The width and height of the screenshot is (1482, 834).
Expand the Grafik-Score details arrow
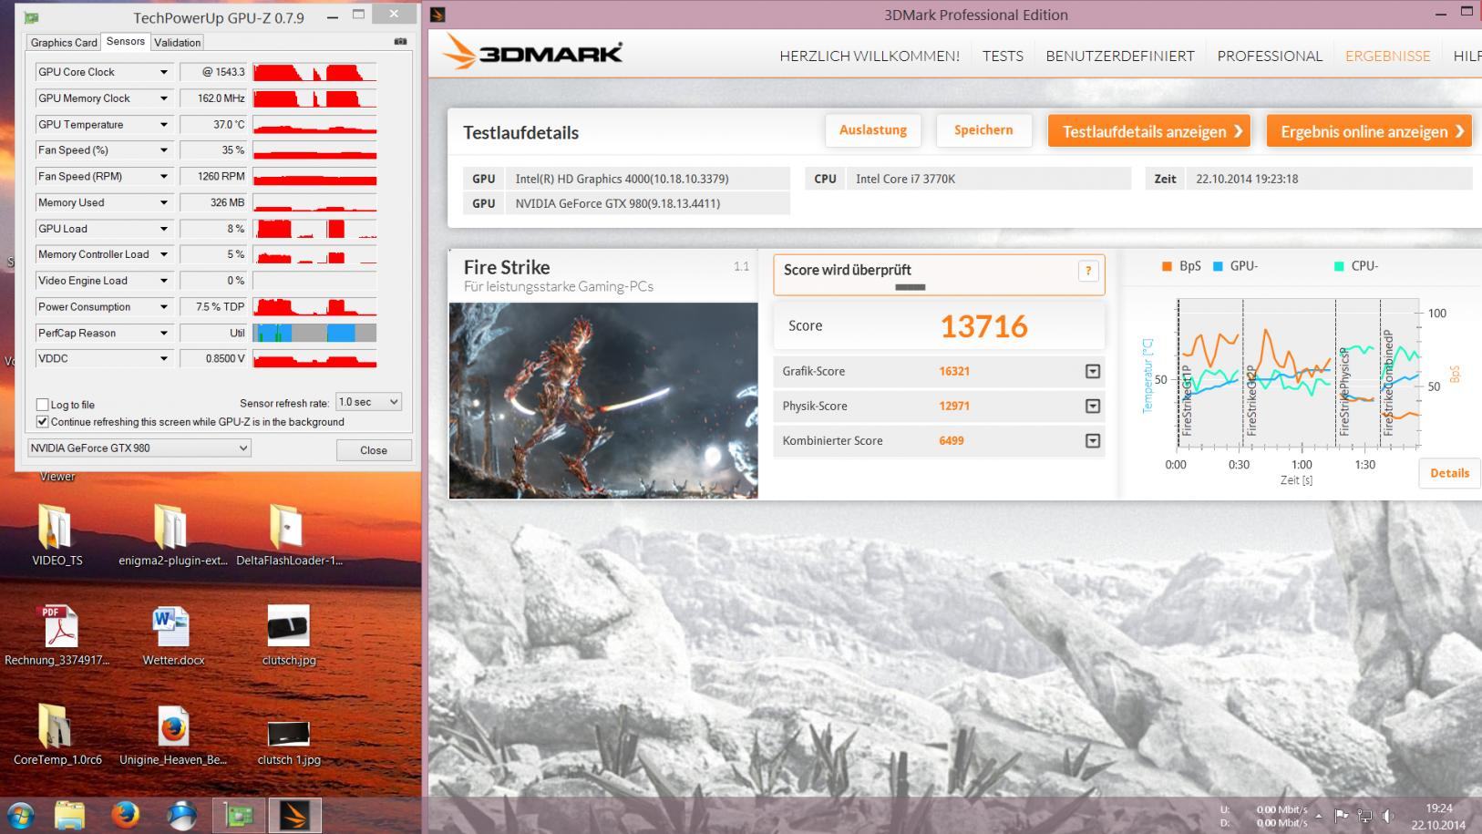tap(1092, 372)
